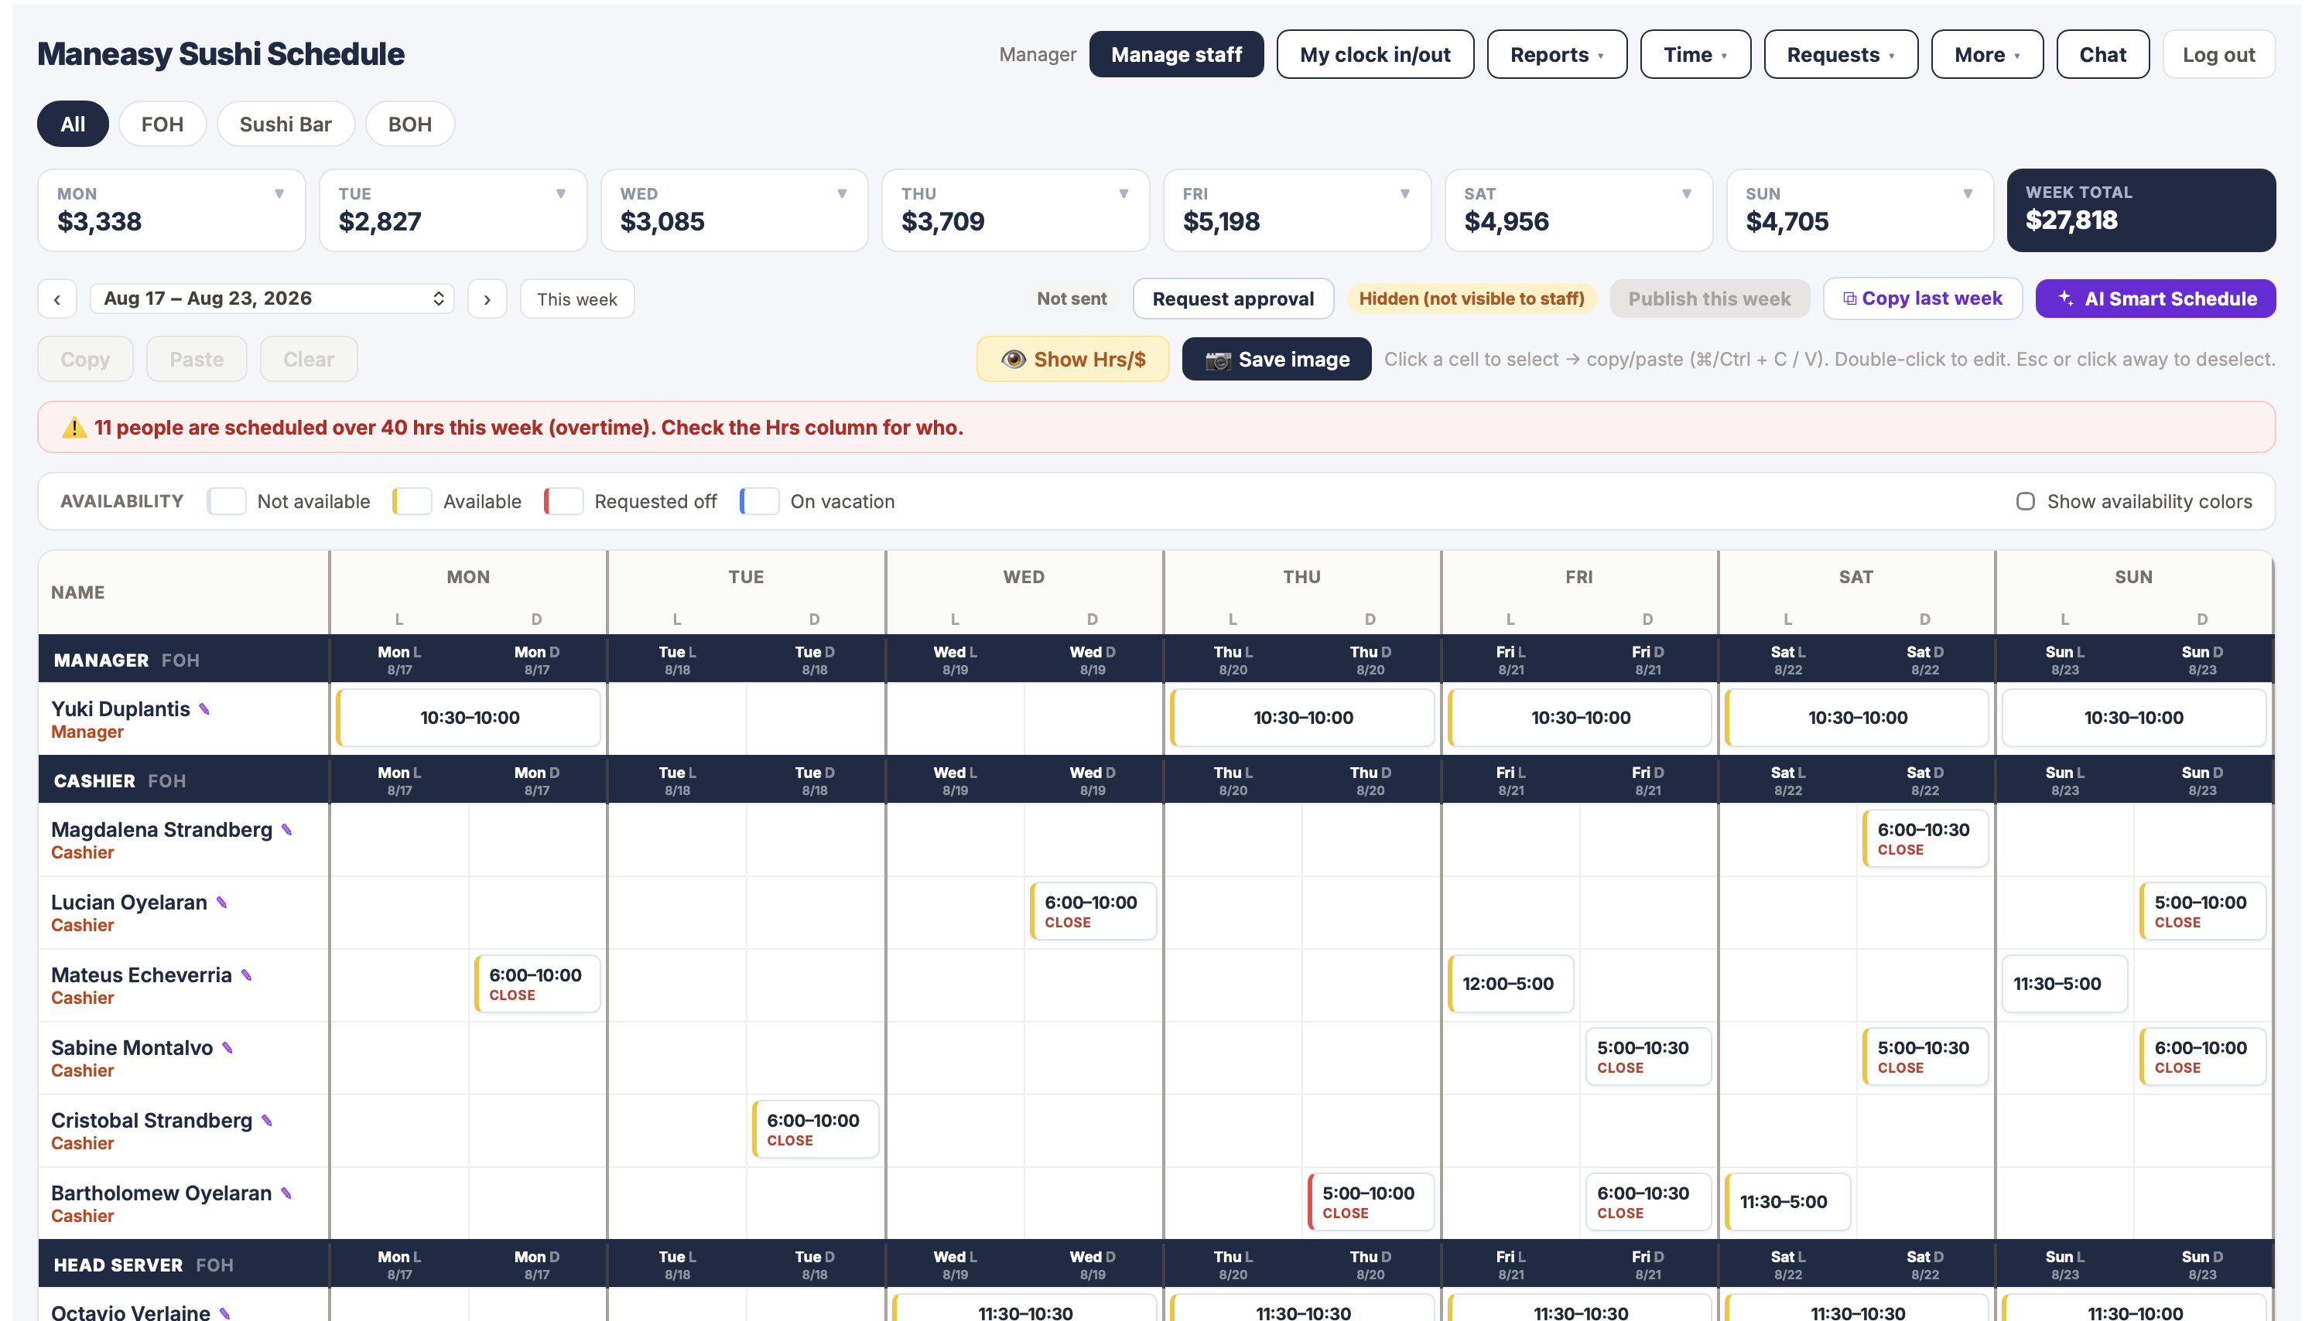Click AI Smart Schedule button

click(x=2155, y=299)
